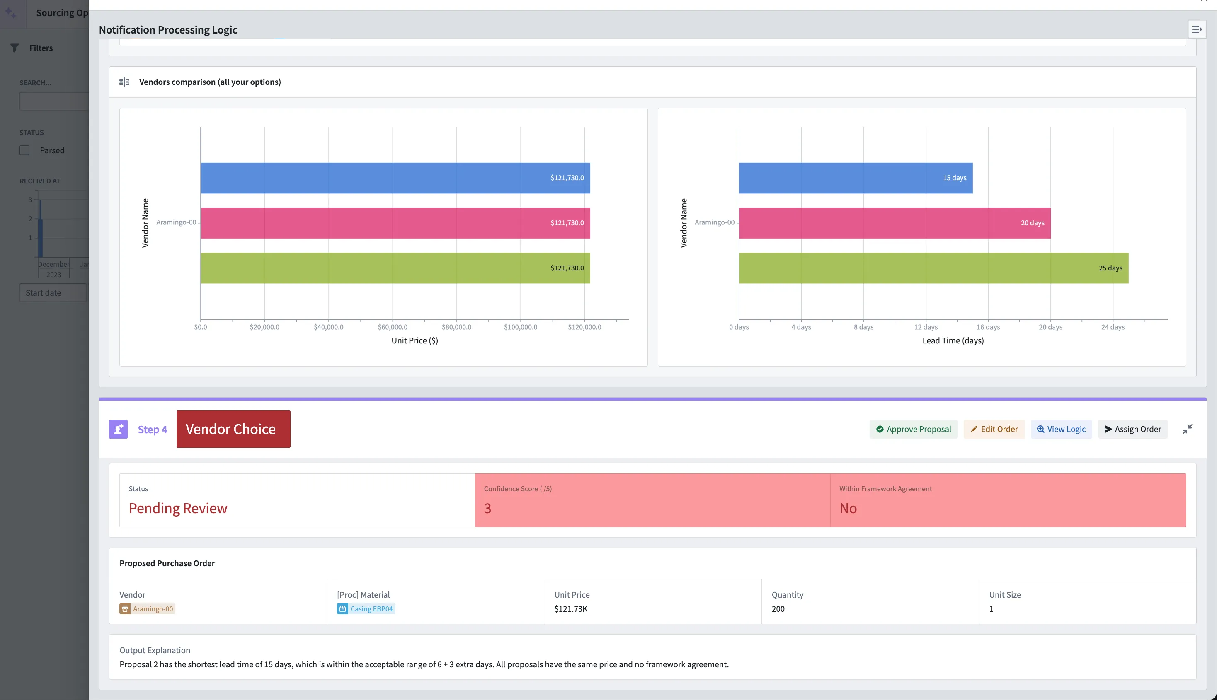Click the red Vendor Choice label
Screen dimensions: 1217x700
click(x=233, y=430)
